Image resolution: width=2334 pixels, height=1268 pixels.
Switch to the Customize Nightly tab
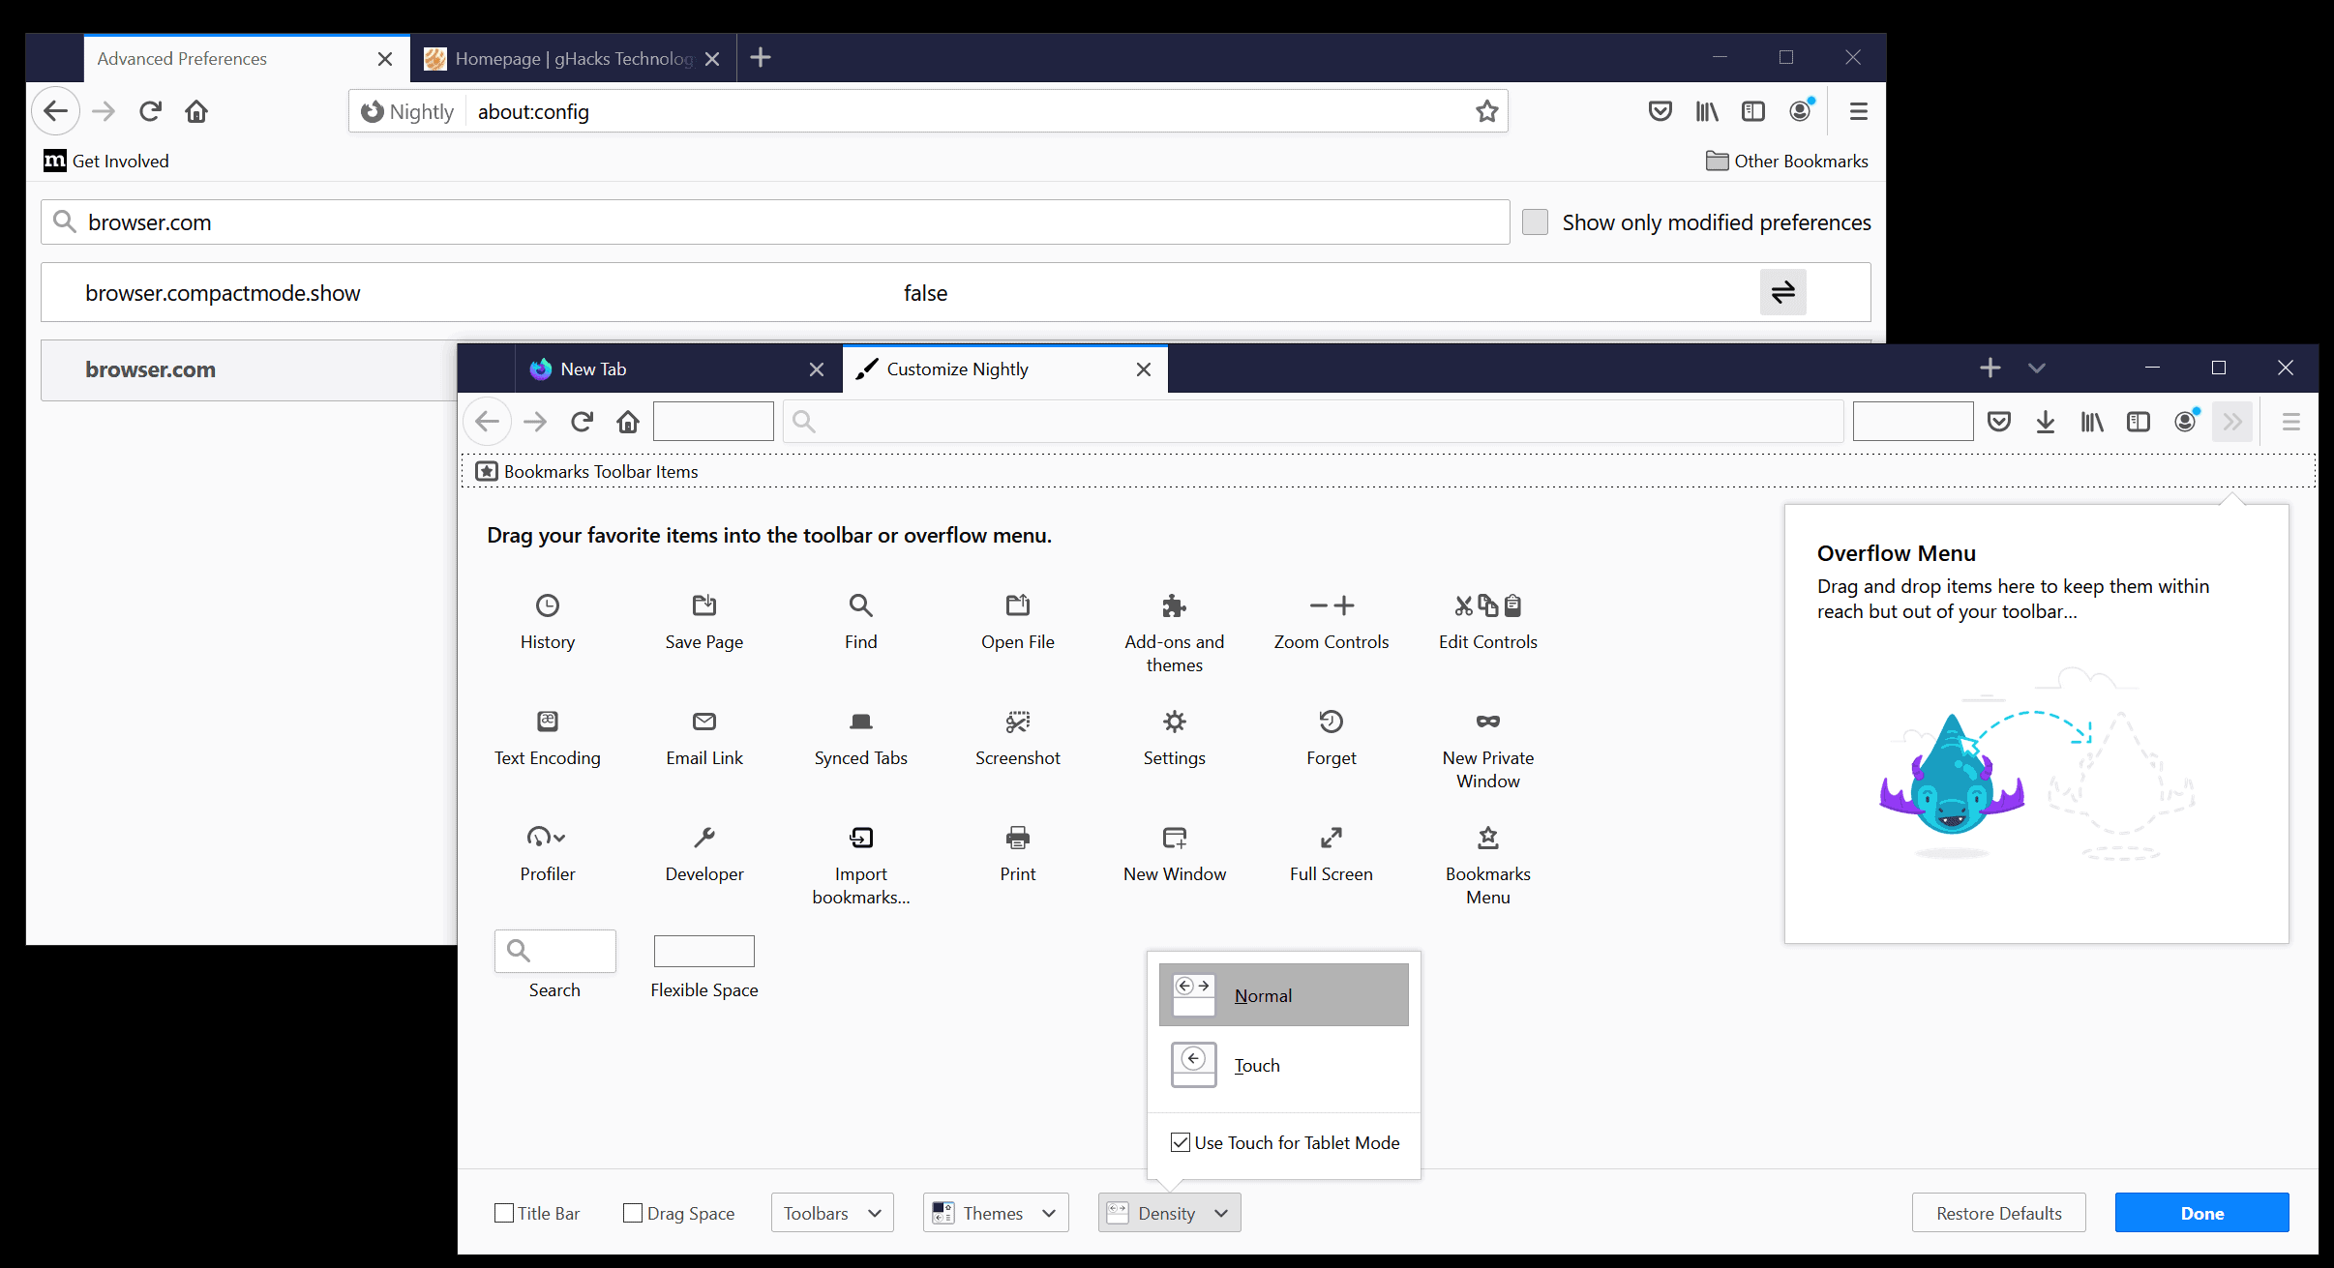(1000, 369)
